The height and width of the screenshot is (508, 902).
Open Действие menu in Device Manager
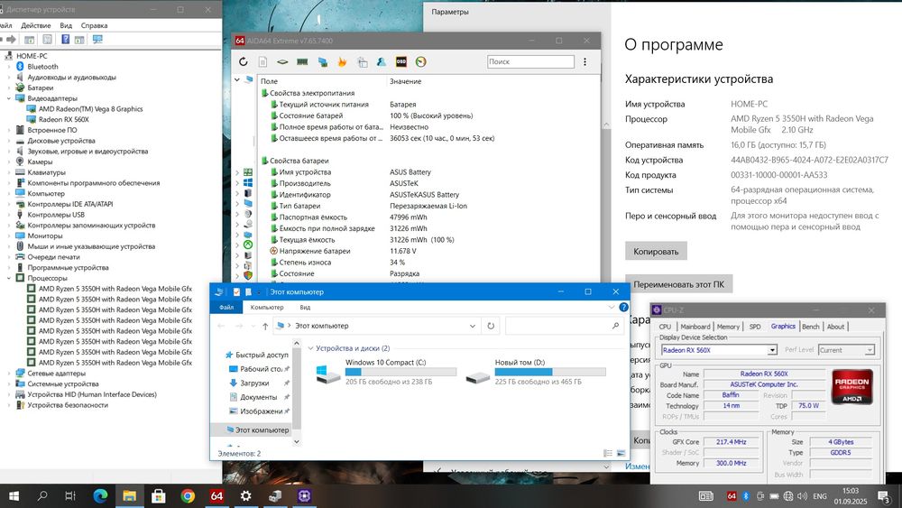pyautogui.click(x=36, y=25)
